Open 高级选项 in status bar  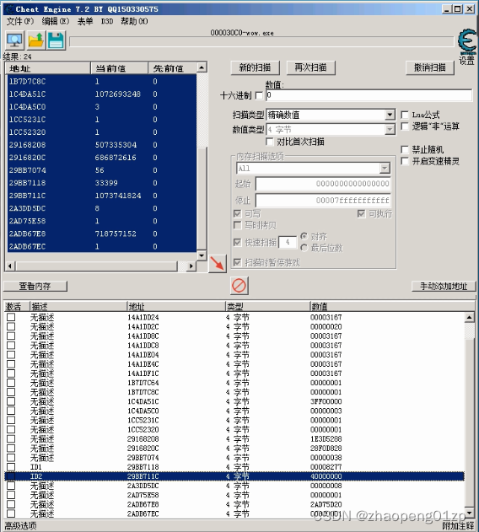(x=20, y=526)
